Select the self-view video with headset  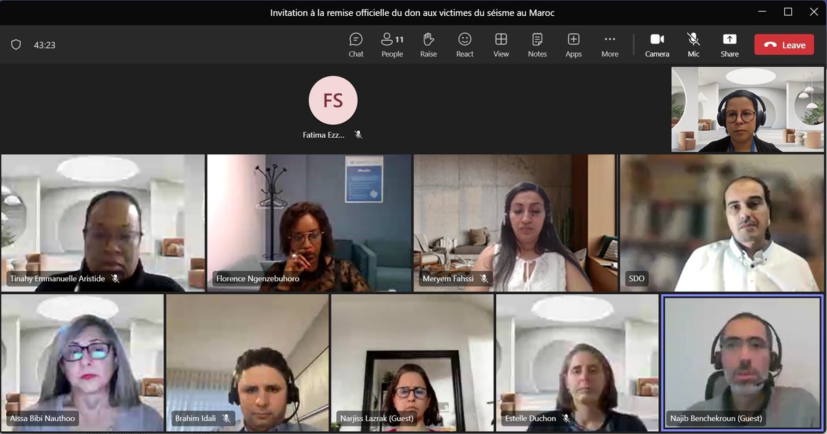tap(748, 110)
